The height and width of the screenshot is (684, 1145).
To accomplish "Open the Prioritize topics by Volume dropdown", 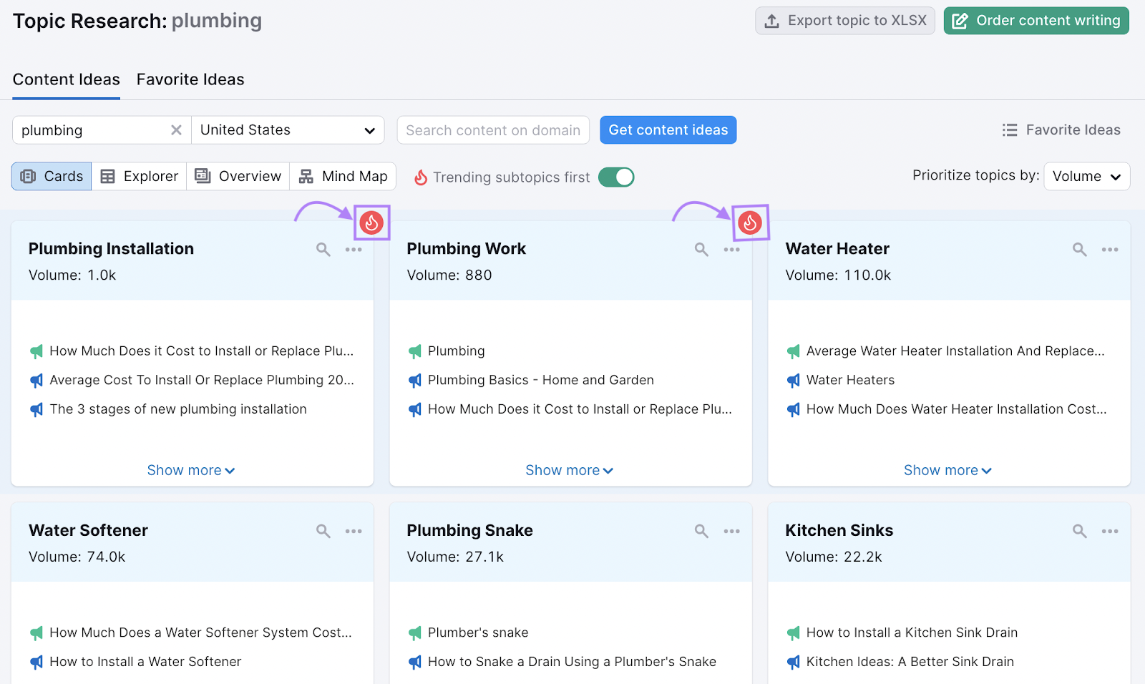I will point(1086,176).
